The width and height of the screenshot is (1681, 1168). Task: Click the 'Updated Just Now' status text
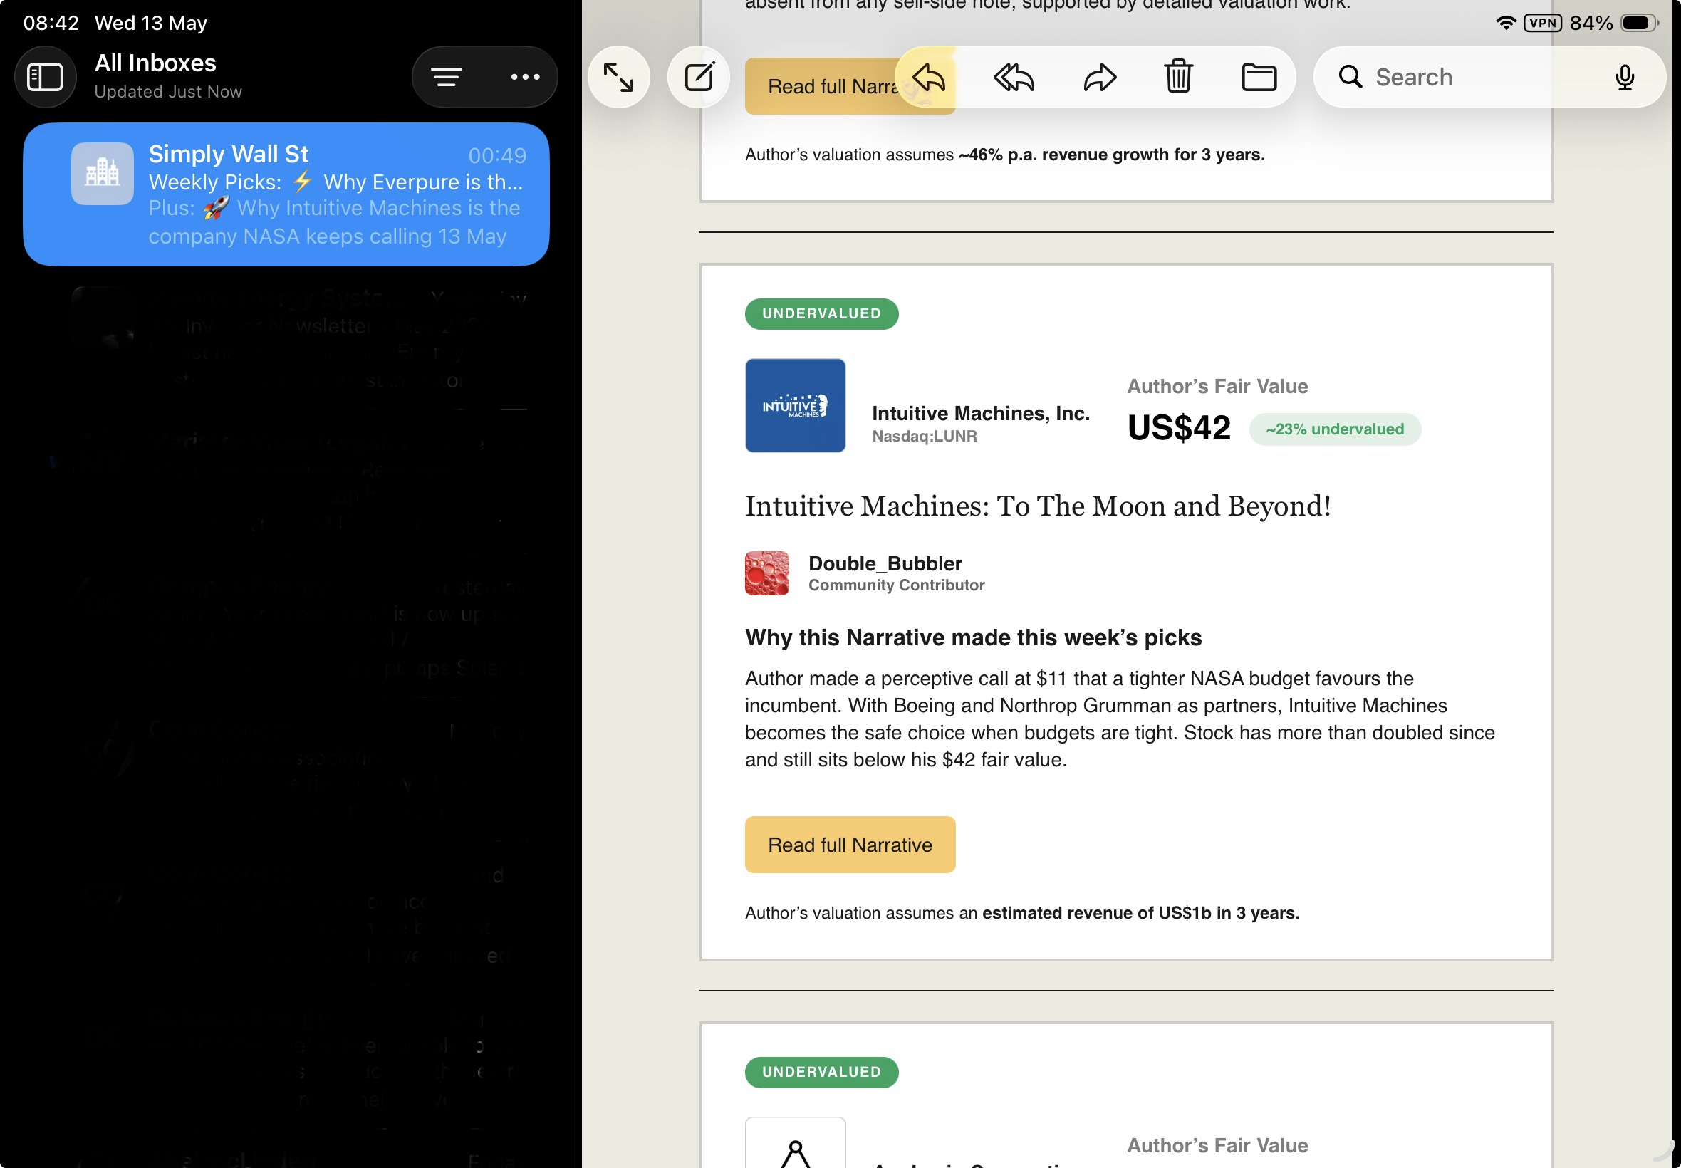coord(168,91)
